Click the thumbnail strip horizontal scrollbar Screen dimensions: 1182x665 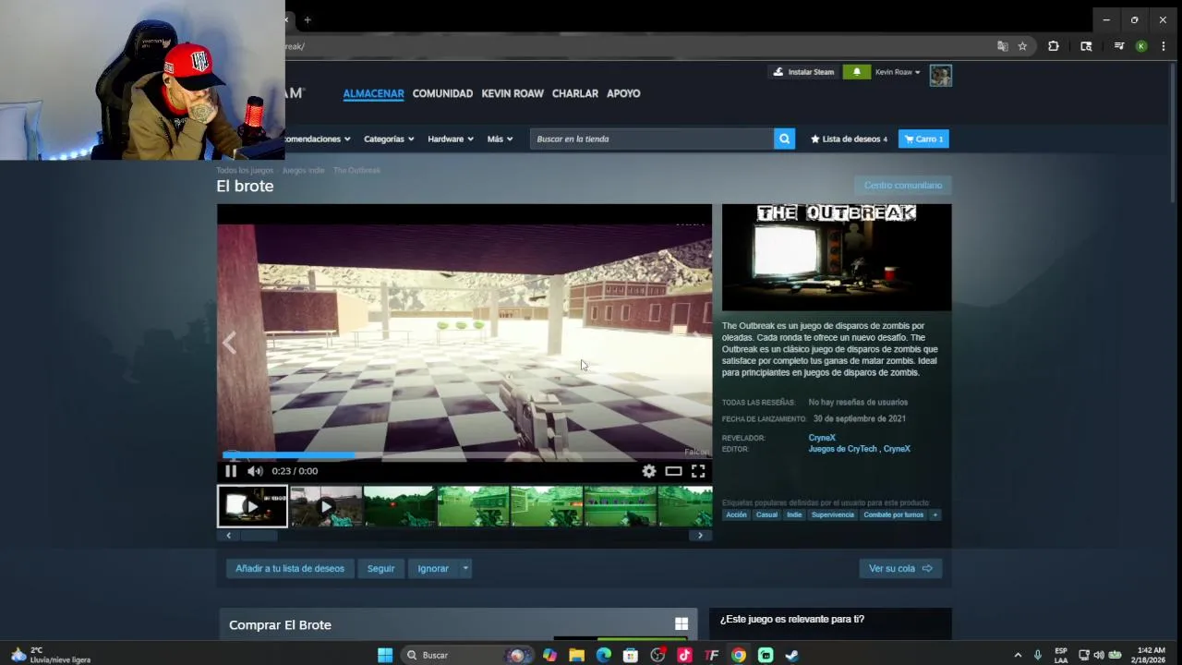pyautogui.click(x=259, y=536)
